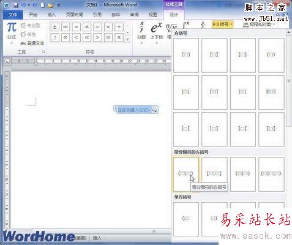292x245 pixels.
Task: Insert the proportional-to ∝ symbol
Action: [66, 37]
